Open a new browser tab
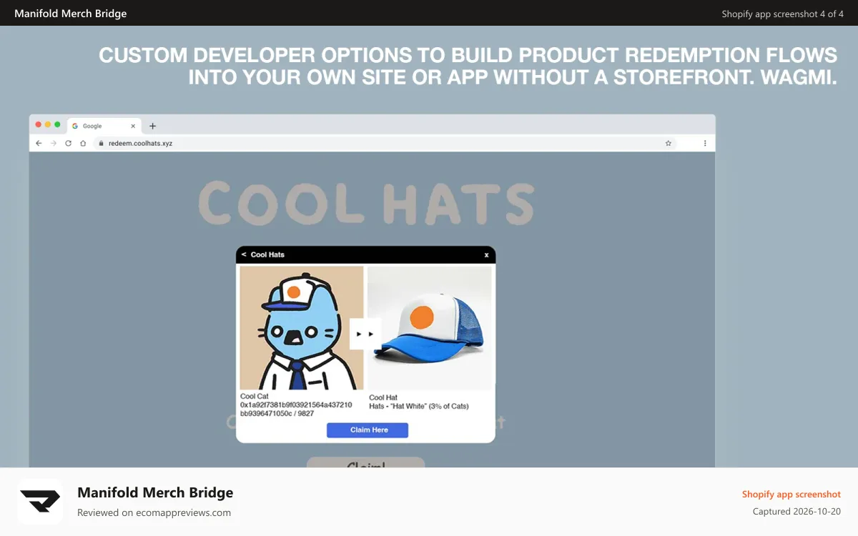Image resolution: width=858 pixels, height=536 pixels. 152,126
